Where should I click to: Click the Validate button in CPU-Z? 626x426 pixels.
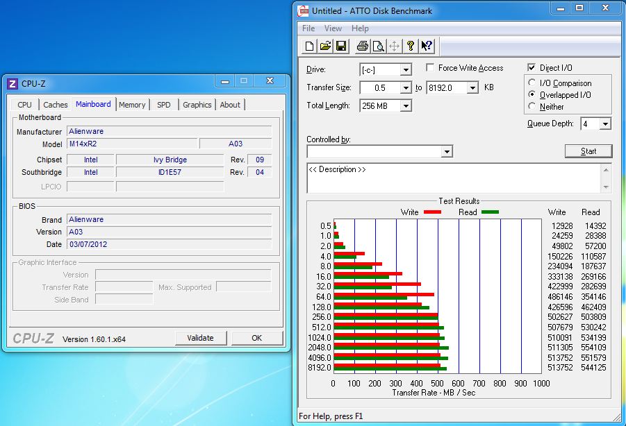tap(200, 338)
